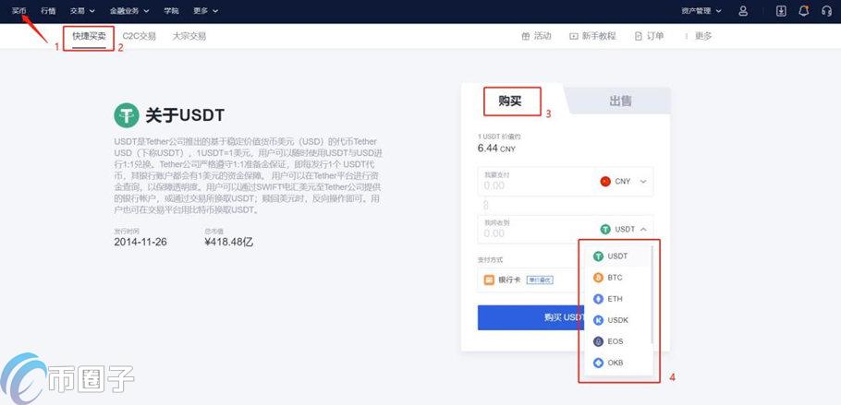Click the download app icon
This screenshot has height=405, width=841.
[781, 11]
